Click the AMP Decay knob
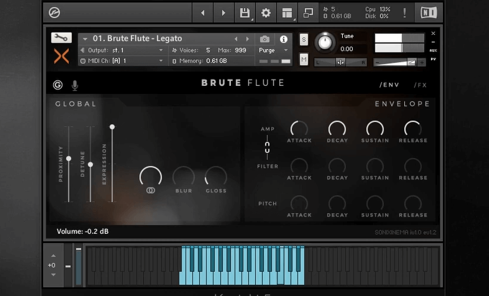489x296 pixels. [x=337, y=129]
